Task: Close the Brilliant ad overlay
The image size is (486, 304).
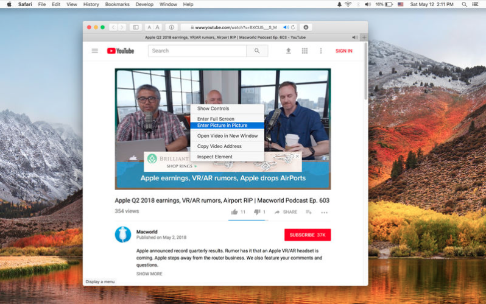Action: click(298, 156)
